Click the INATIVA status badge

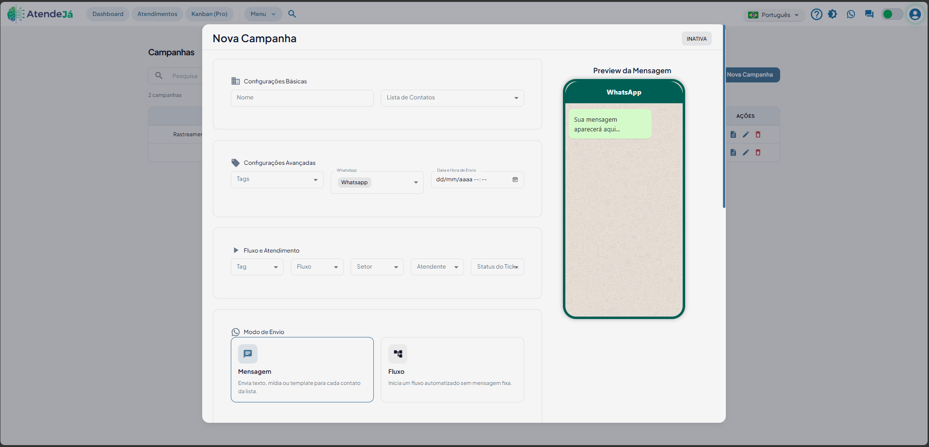point(697,39)
